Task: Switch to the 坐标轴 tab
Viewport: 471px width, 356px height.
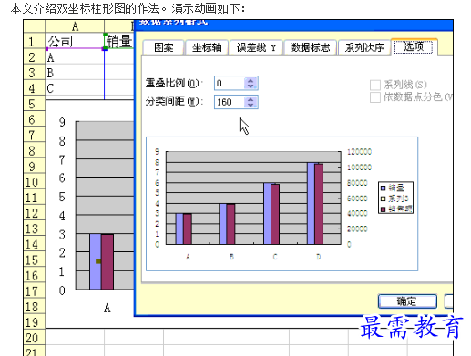Action: [207, 47]
